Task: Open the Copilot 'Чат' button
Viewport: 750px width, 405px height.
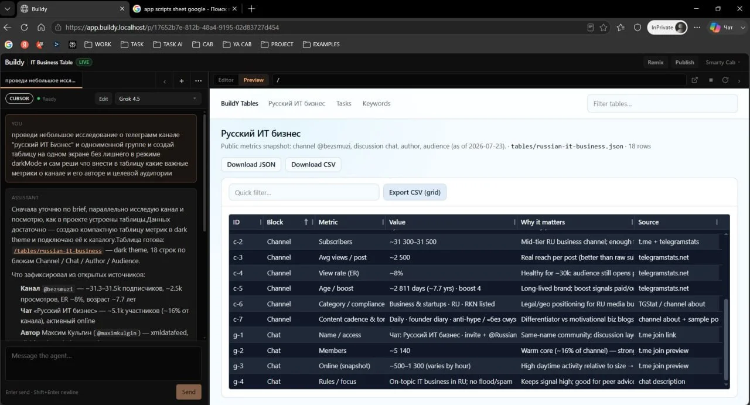Action: 721,27
